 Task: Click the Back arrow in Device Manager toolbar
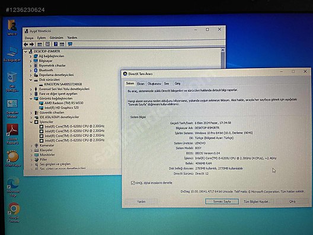click(25, 45)
